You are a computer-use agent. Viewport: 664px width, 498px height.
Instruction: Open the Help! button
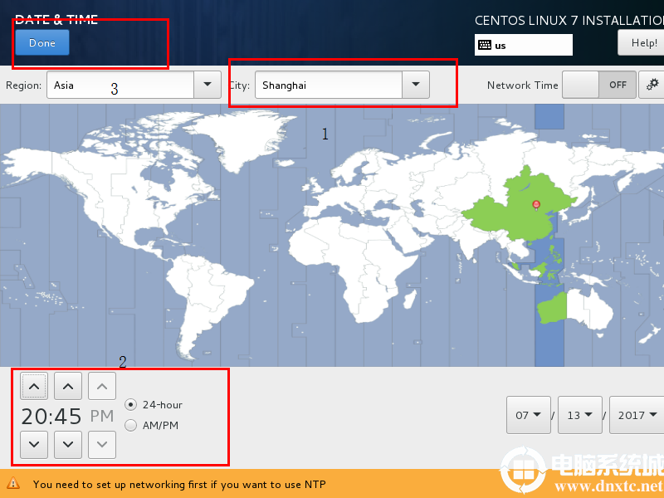[642, 43]
